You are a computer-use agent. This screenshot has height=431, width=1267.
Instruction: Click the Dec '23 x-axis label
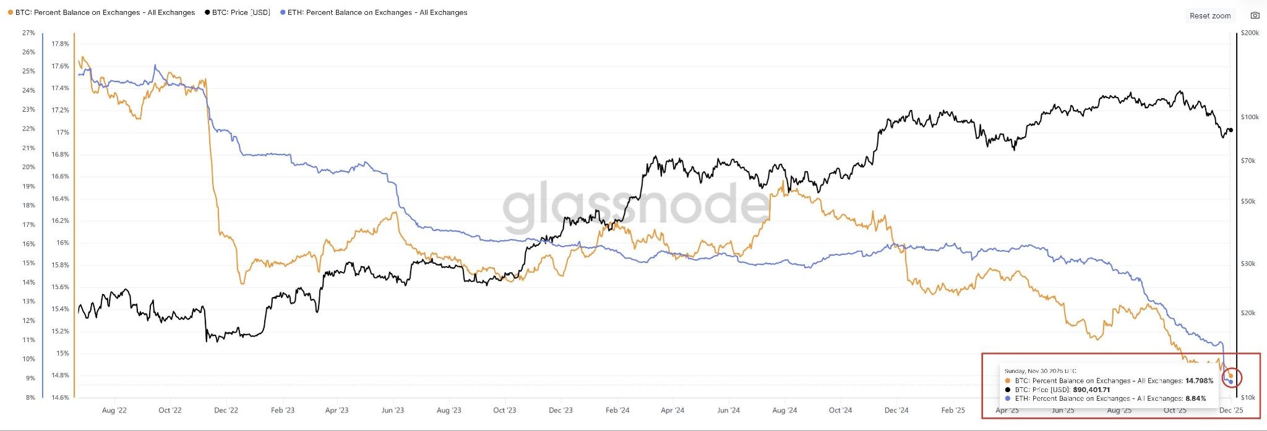560,410
